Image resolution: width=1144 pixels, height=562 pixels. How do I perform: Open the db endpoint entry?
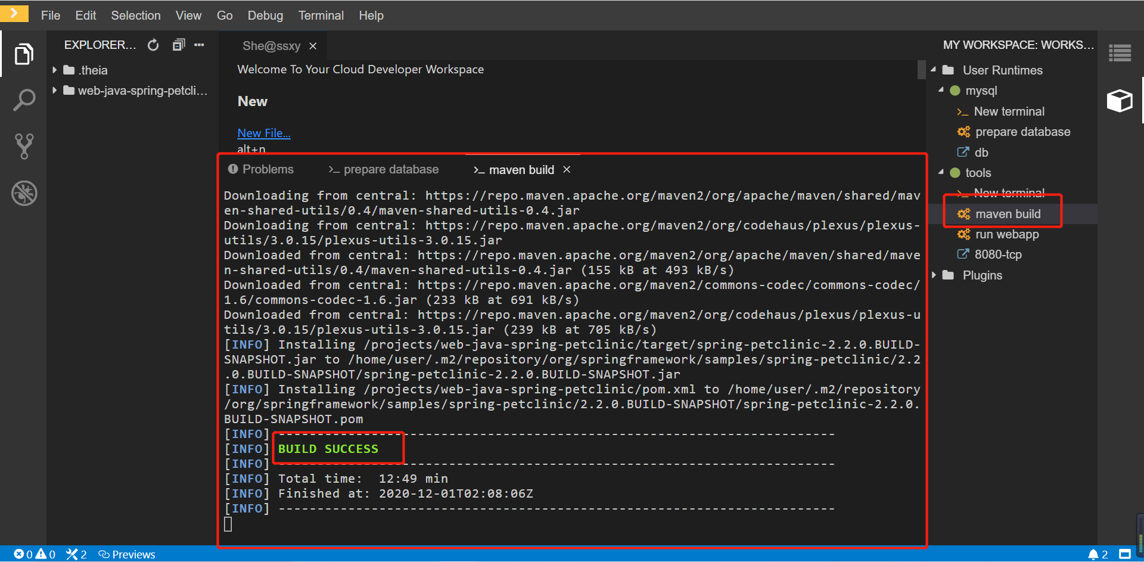pyautogui.click(x=981, y=153)
